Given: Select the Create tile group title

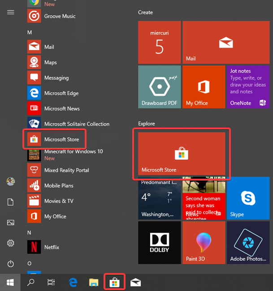Looking at the screenshot, I should coord(145,13).
